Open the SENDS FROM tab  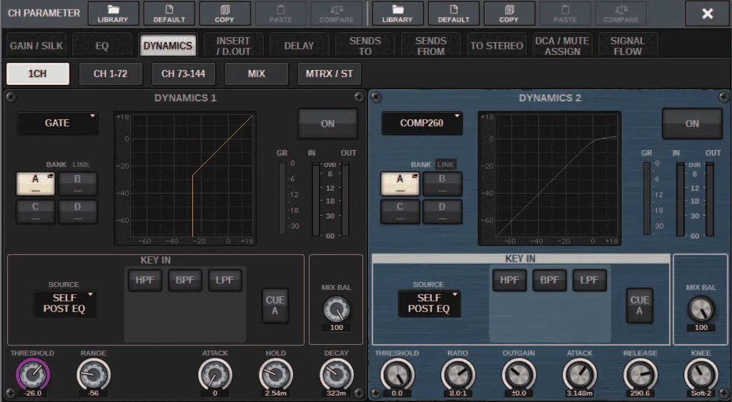pos(431,46)
